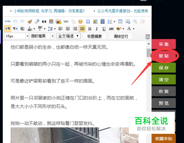This screenshot has height=143, width=184.
Task: Open the 公众号无需开通原创 link
Action: 123,11
